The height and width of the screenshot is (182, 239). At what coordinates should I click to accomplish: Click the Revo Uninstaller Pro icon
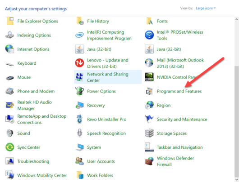point(79,119)
